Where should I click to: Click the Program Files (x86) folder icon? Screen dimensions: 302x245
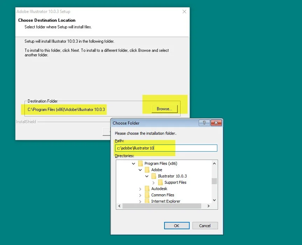[140, 163]
